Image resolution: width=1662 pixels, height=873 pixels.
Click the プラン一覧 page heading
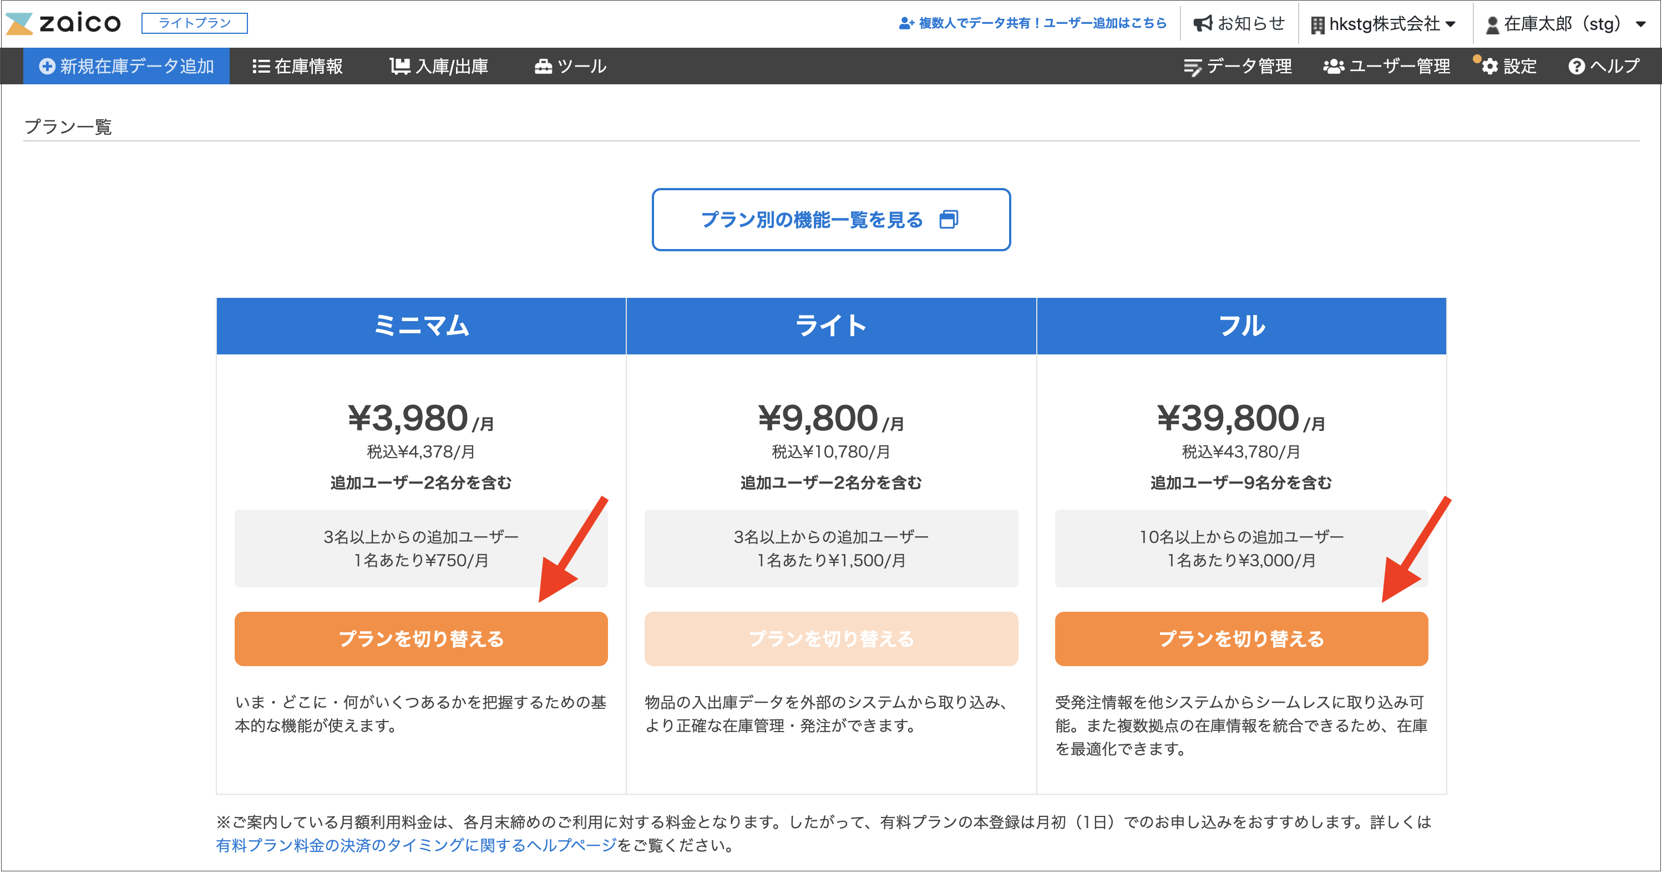click(68, 126)
